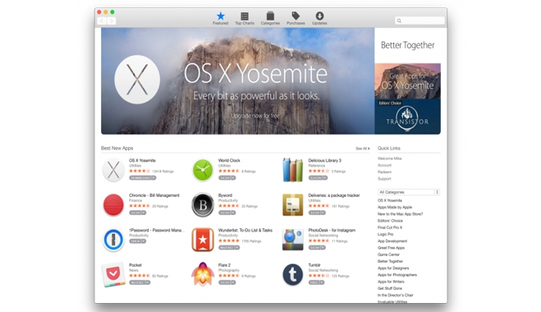Open the Pocket app icon
The width and height of the screenshot is (541, 312).
[x=113, y=275]
